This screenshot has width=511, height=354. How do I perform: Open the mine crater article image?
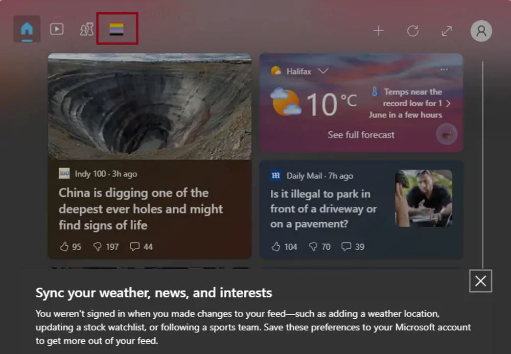[x=150, y=106]
